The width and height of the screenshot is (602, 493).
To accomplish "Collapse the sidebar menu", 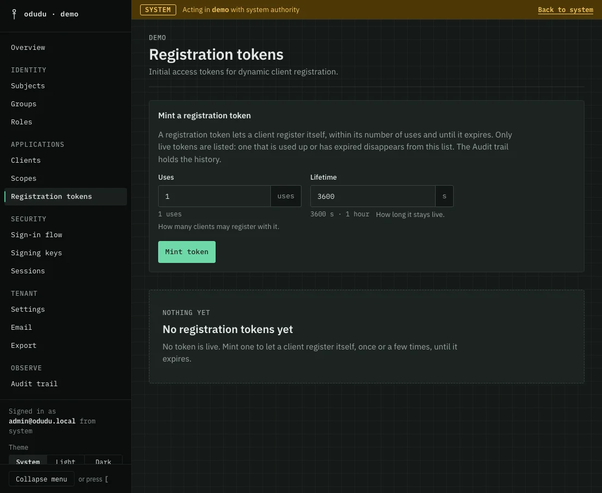I will click(x=42, y=479).
